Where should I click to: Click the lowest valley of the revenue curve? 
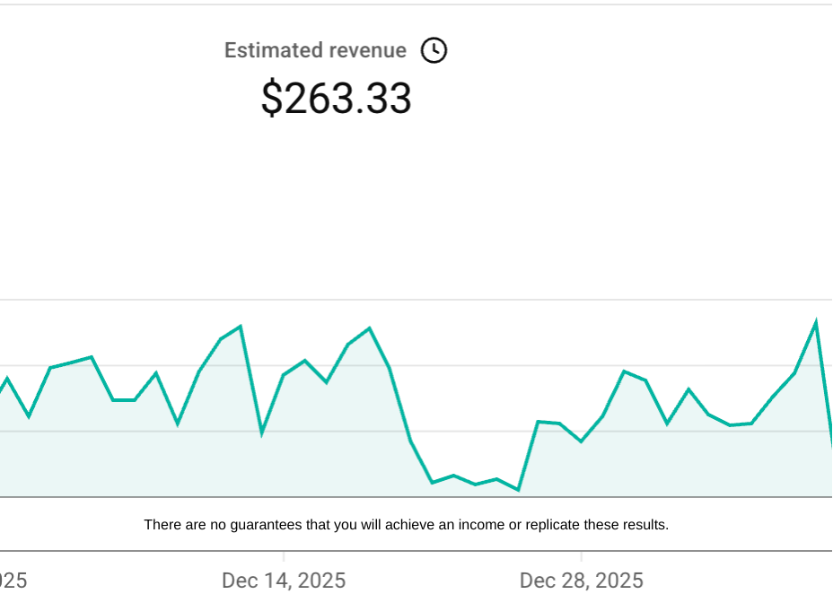[518, 491]
